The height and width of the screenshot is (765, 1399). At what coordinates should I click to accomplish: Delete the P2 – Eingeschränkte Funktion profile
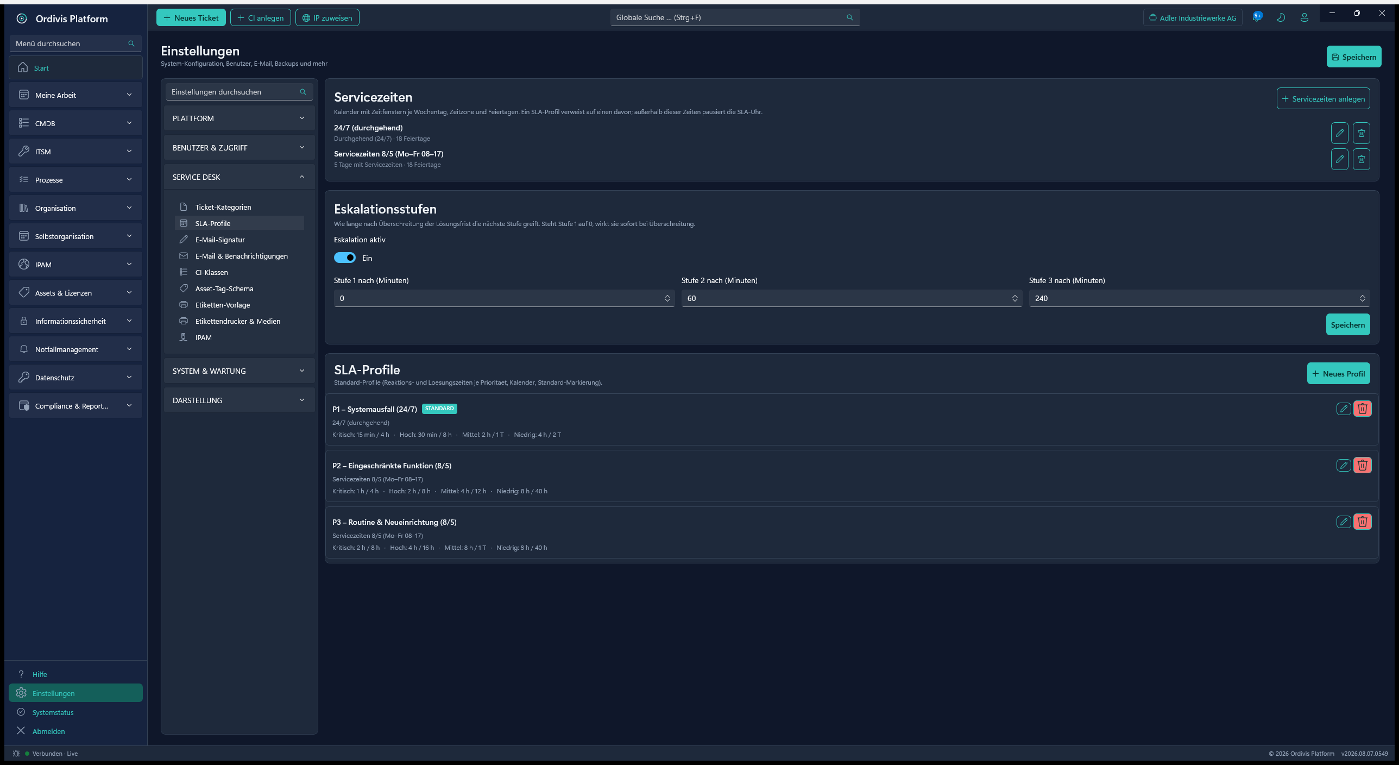1363,465
